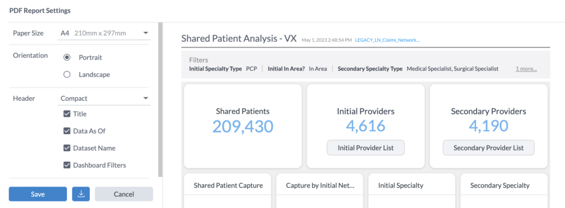Disable the Dataset Name checkbox
Viewport: 565px width, 208px height.
tap(67, 148)
